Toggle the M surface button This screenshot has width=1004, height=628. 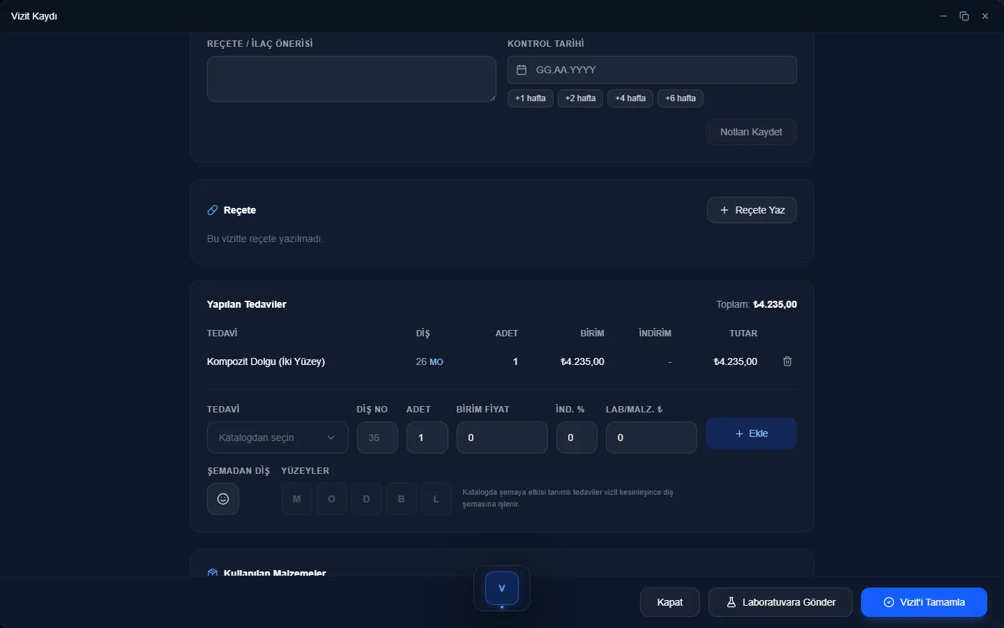(x=297, y=499)
